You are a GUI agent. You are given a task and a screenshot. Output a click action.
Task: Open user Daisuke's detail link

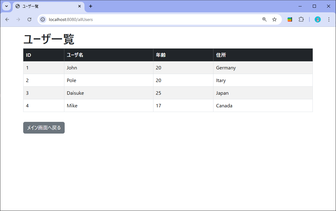pos(75,93)
